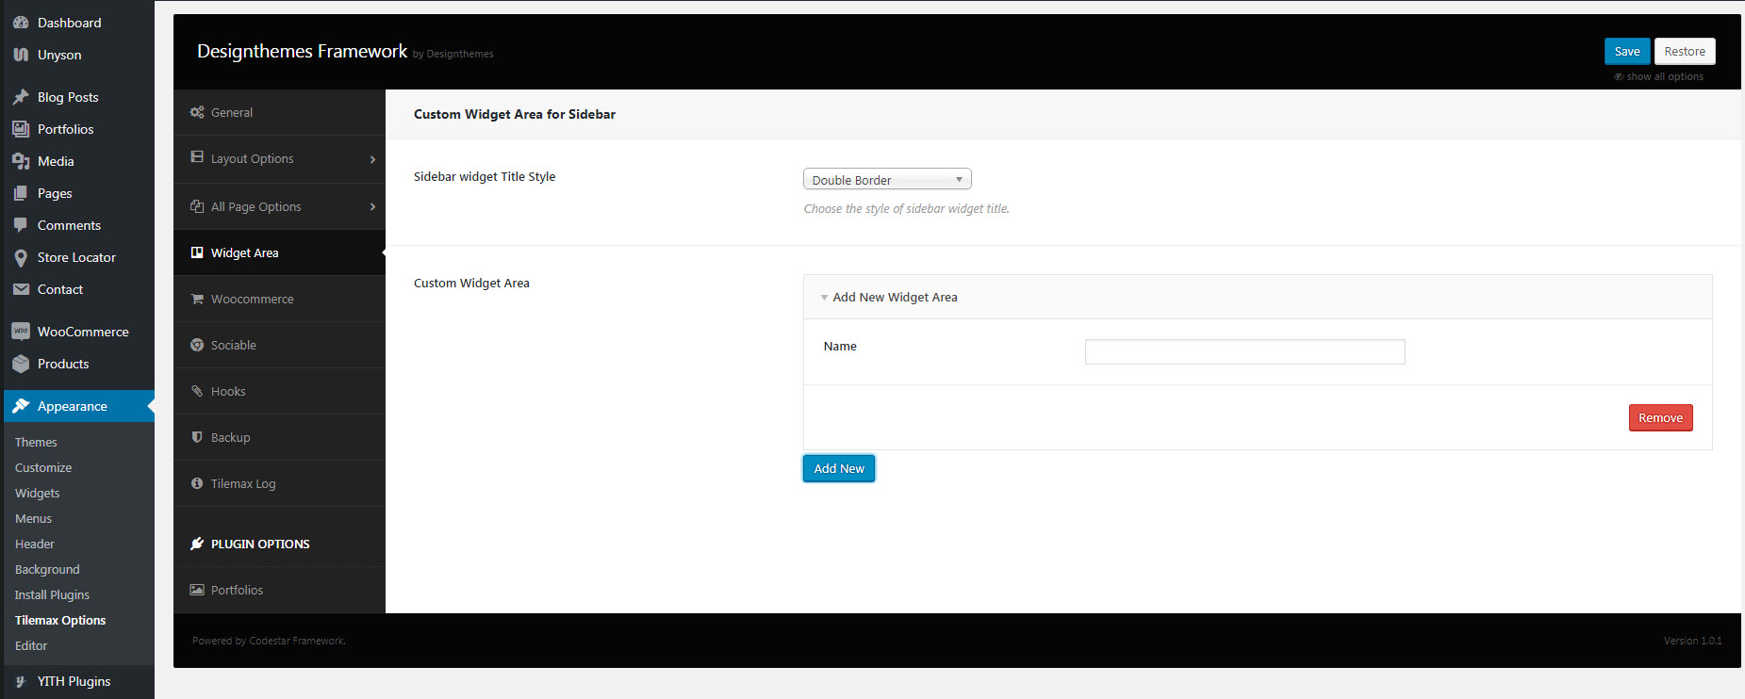This screenshot has height=699, width=1745.
Task: Click the Comments bubble icon
Action: pos(21,225)
